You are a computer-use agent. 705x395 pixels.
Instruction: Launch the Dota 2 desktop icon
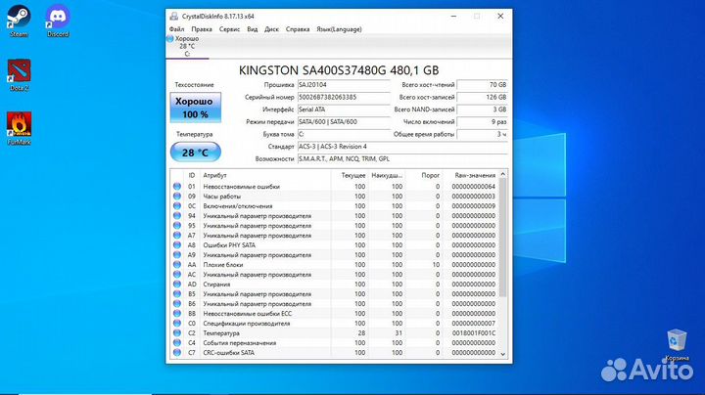pyautogui.click(x=19, y=75)
